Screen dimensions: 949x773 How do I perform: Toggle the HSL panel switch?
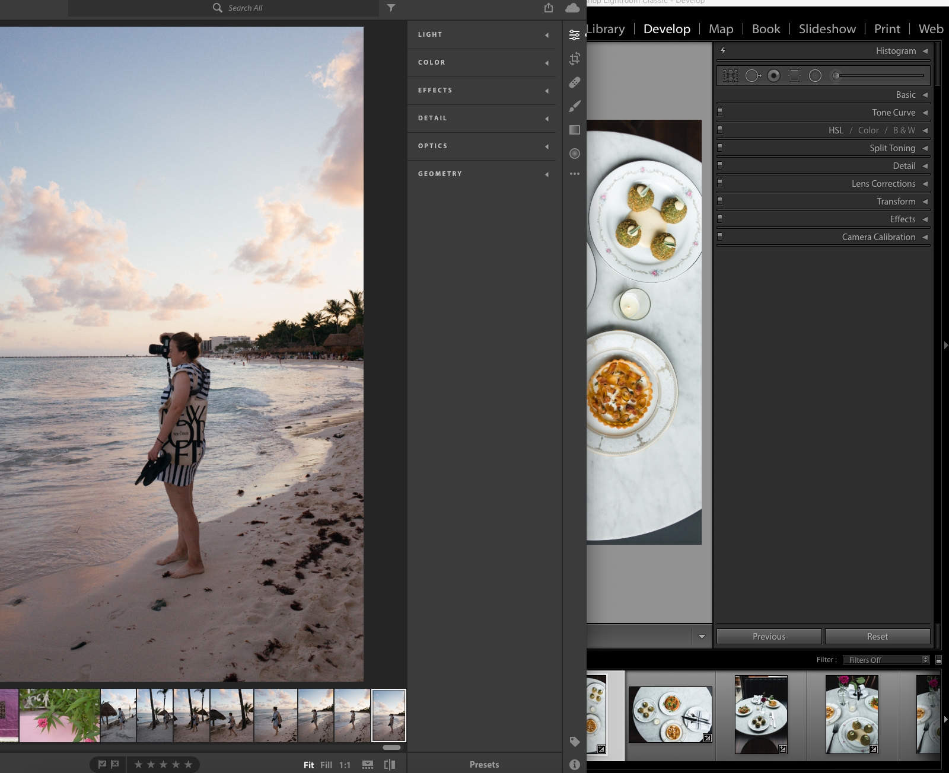pyautogui.click(x=720, y=130)
